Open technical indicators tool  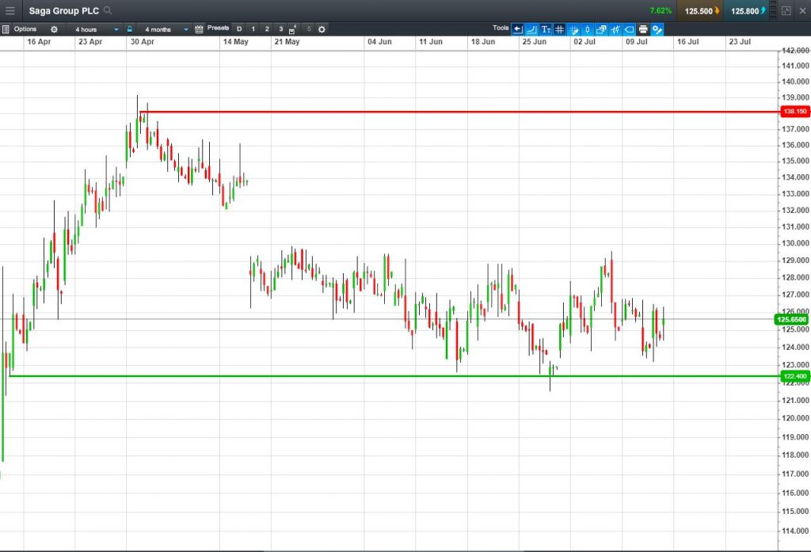pyautogui.click(x=615, y=29)
